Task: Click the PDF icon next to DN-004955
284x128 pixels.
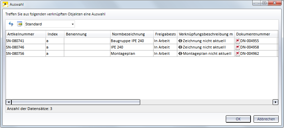Action: [238, 41]
